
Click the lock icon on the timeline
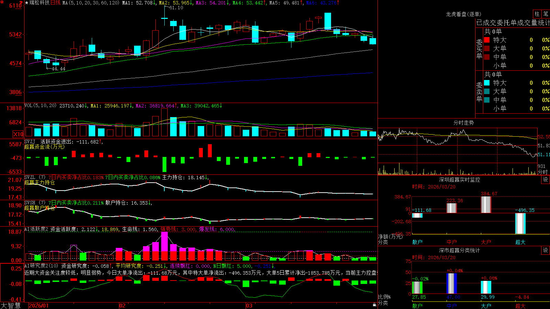click(374, 305)
